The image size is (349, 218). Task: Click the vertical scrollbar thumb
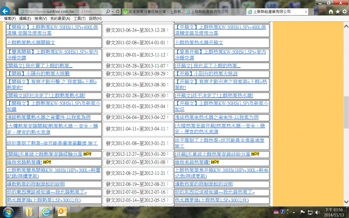point(346,112)
